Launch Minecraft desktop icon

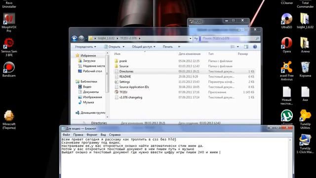tap(9, 120)
